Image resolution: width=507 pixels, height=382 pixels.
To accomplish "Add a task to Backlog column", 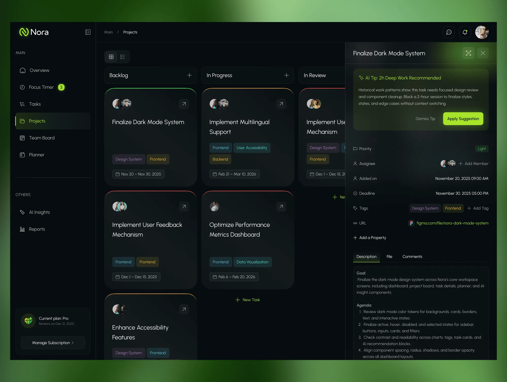I will 189,75.
